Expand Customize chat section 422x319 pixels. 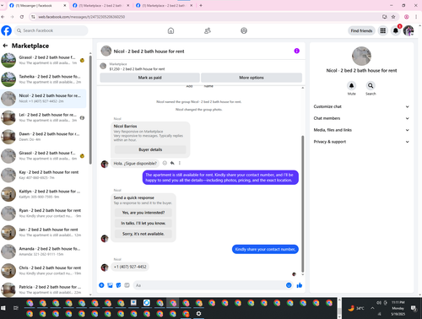[x=361, y=106]
